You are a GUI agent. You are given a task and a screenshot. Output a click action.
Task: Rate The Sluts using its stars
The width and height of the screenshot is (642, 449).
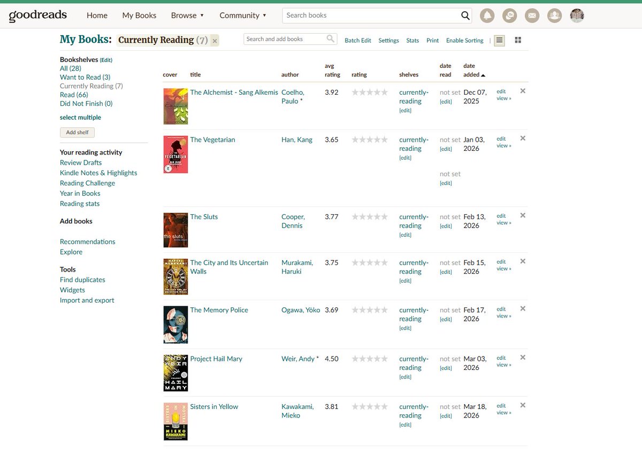pos(370,216)
